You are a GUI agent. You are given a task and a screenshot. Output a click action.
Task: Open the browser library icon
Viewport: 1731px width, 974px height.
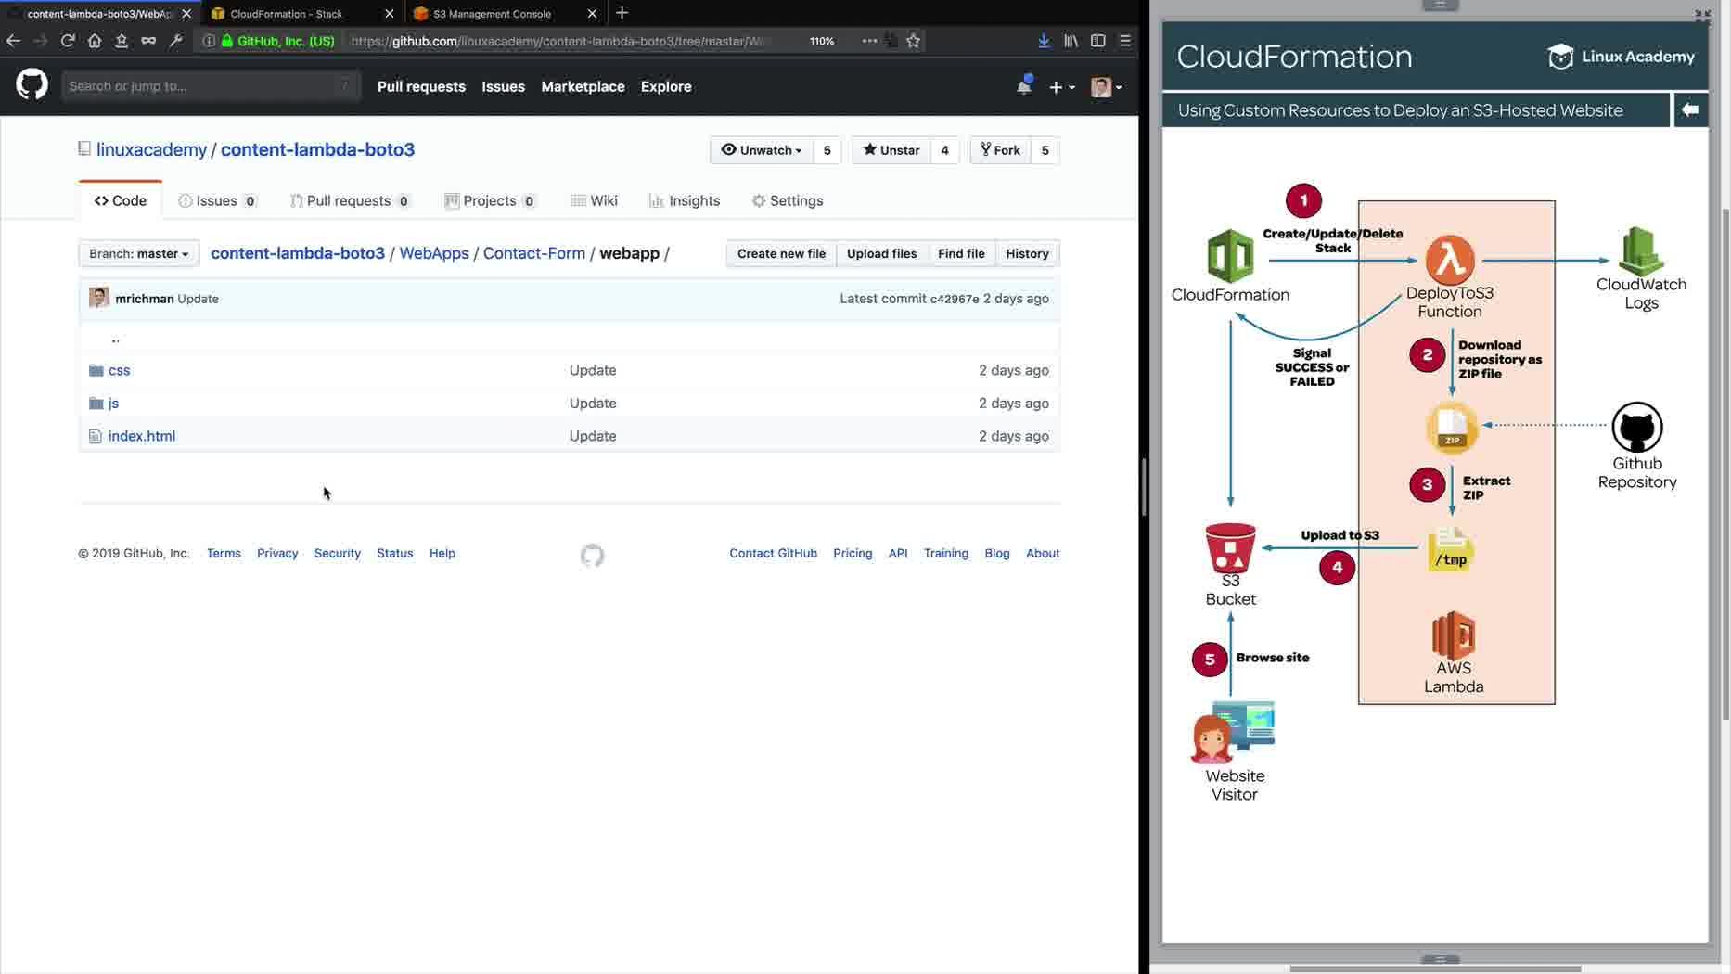pos(1071,41)
